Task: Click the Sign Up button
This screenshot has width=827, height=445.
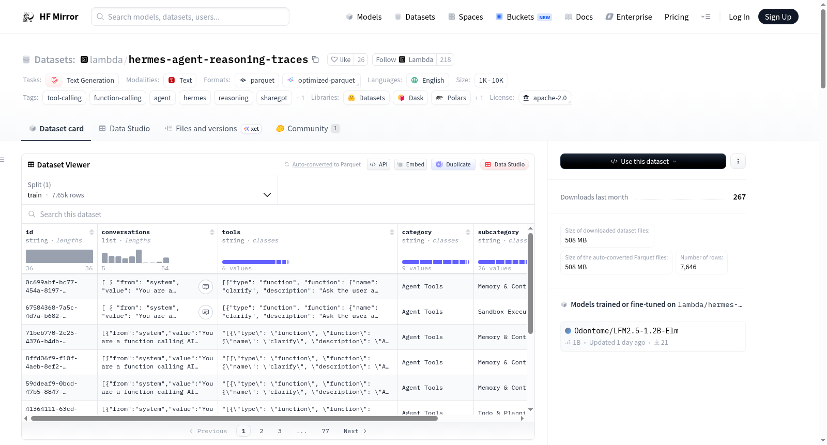Action: click(x=778, y=17)
